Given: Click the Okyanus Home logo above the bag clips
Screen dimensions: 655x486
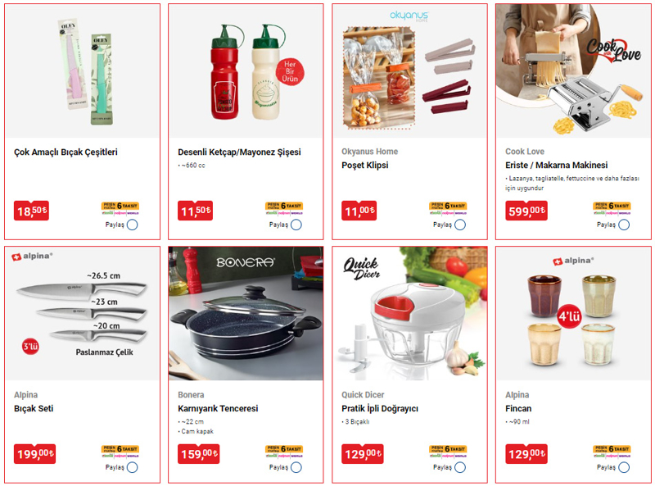Looking at the screenshot, I should (x=409, y=16).
